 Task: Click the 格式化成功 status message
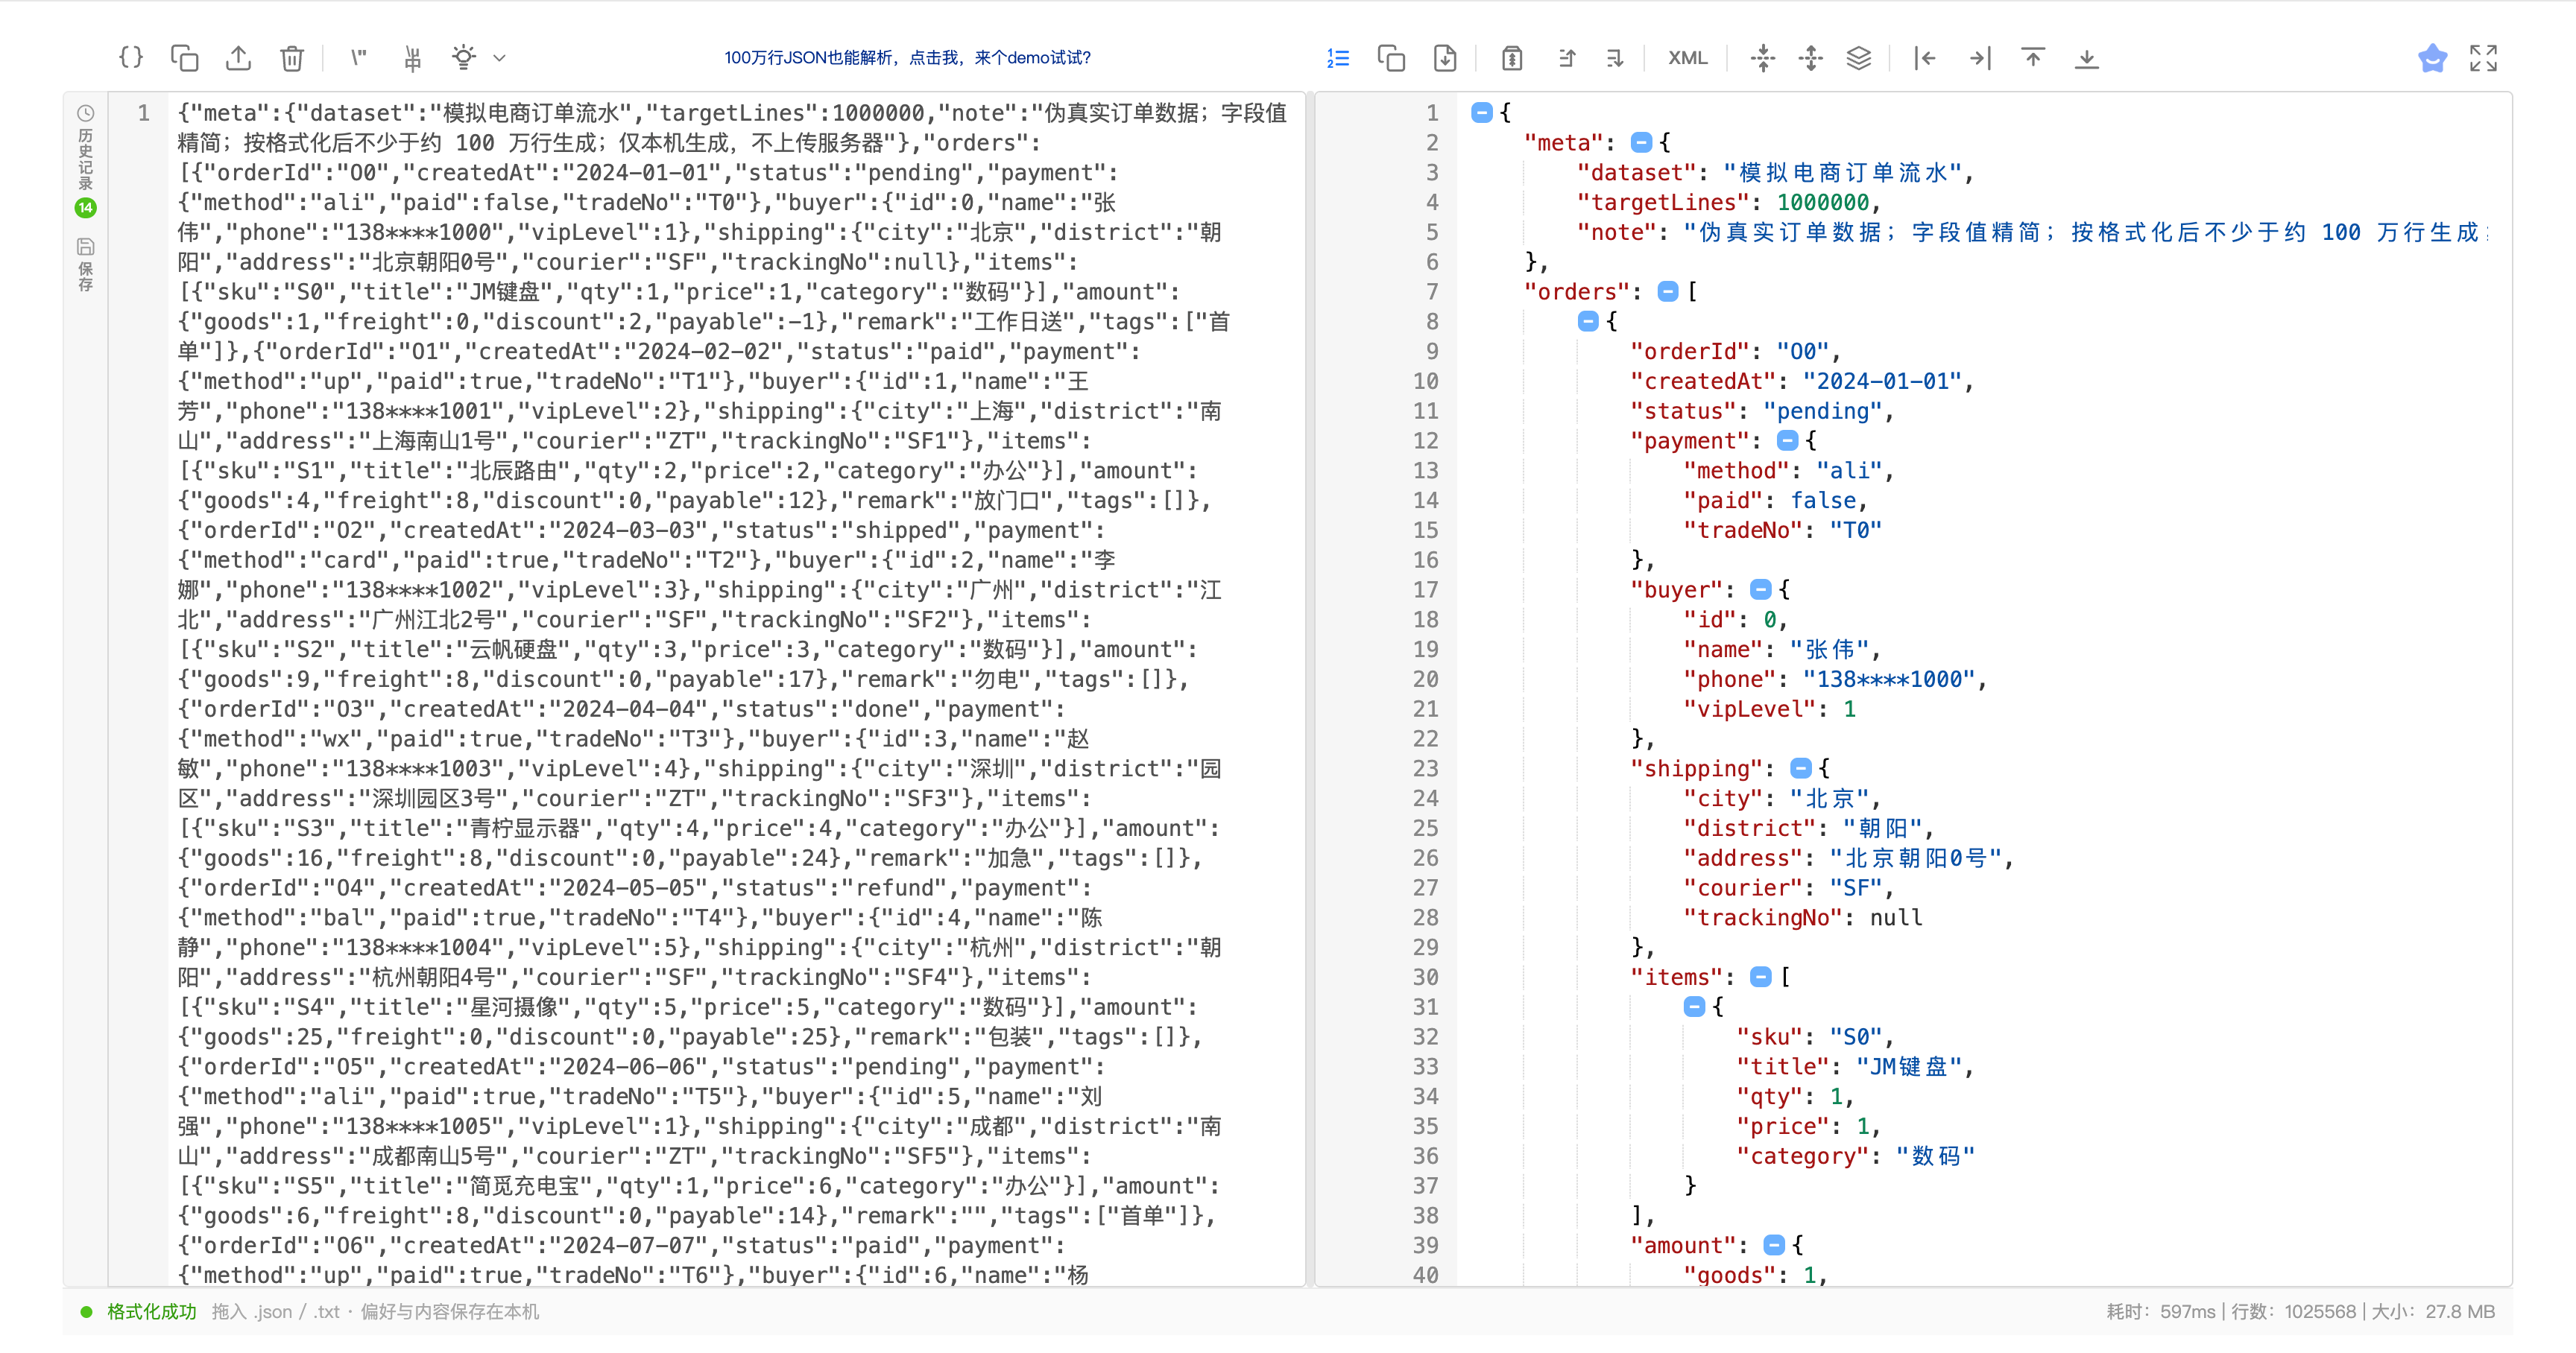152,1311
